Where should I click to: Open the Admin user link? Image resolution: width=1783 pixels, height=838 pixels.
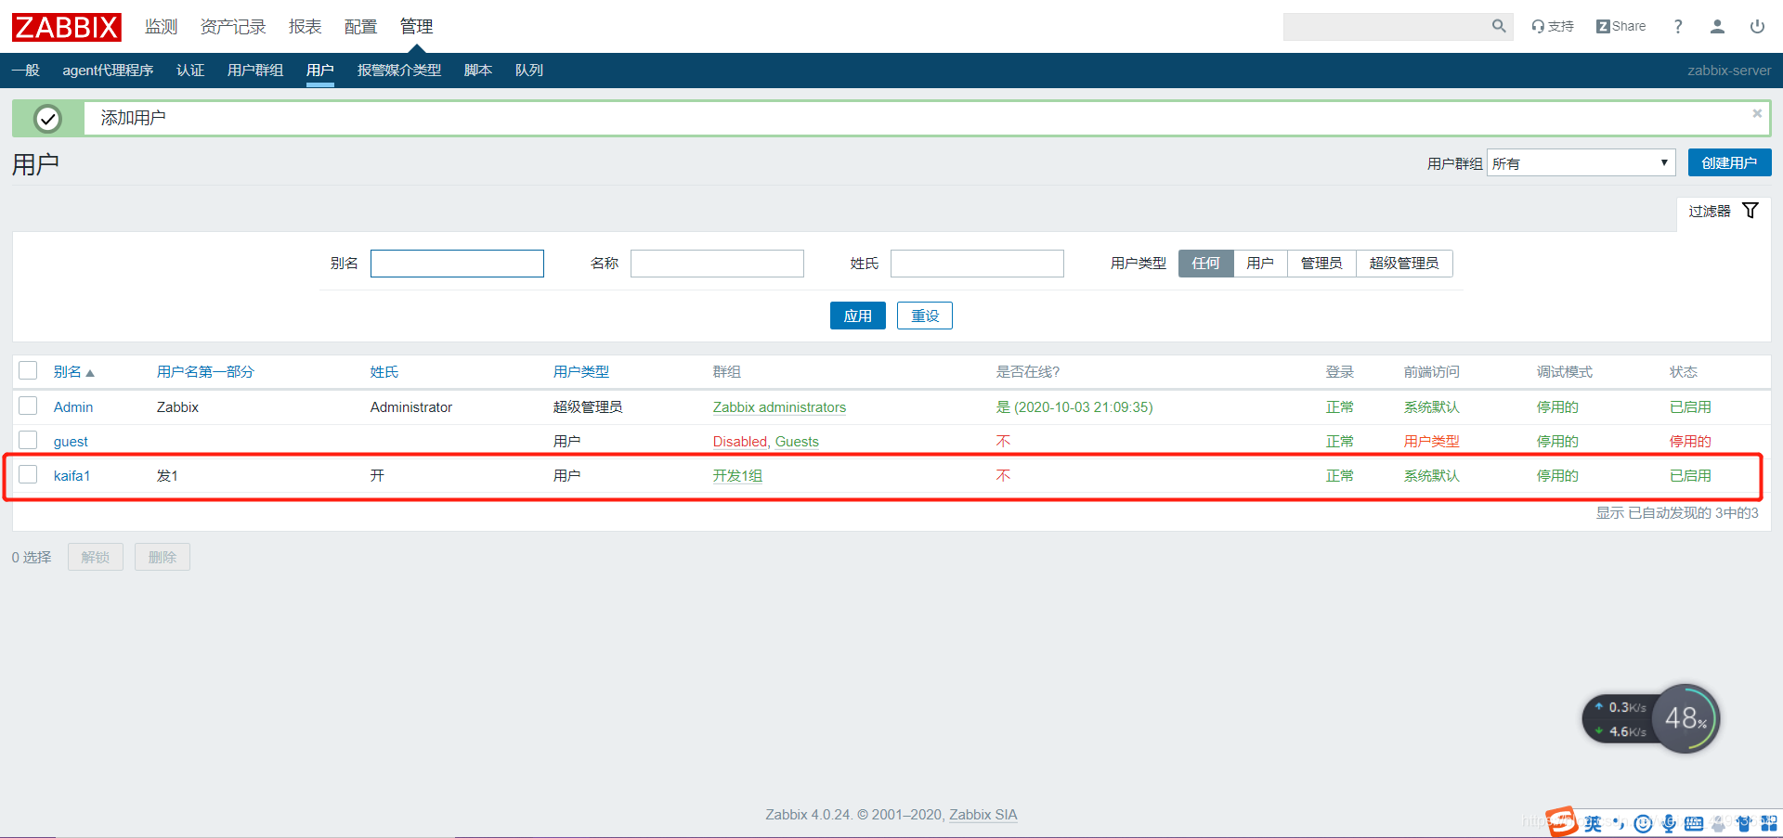point(73,407)
